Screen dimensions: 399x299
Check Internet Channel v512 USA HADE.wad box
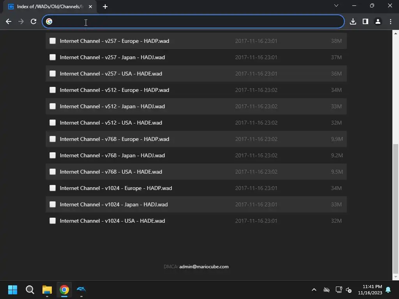pos(53,123)
